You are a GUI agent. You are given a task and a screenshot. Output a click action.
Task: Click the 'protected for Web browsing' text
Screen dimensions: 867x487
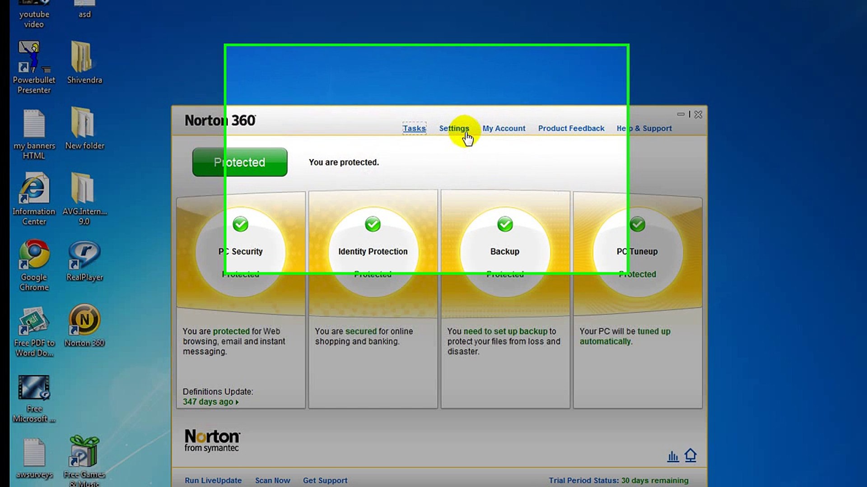coord(234,336)
